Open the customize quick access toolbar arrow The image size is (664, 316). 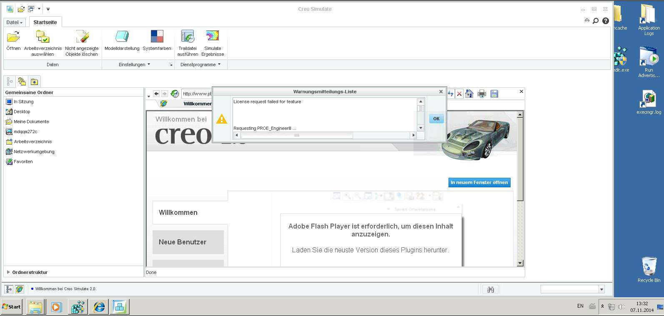point(48,9)
